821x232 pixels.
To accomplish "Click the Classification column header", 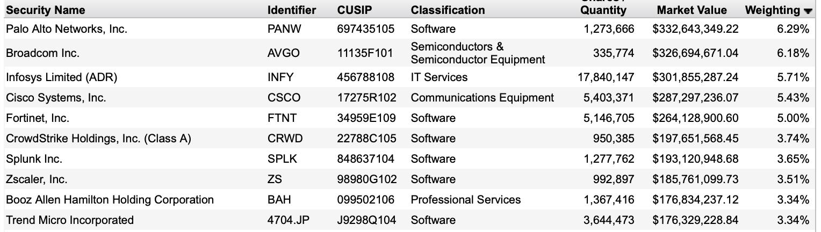I will point(448,10).
